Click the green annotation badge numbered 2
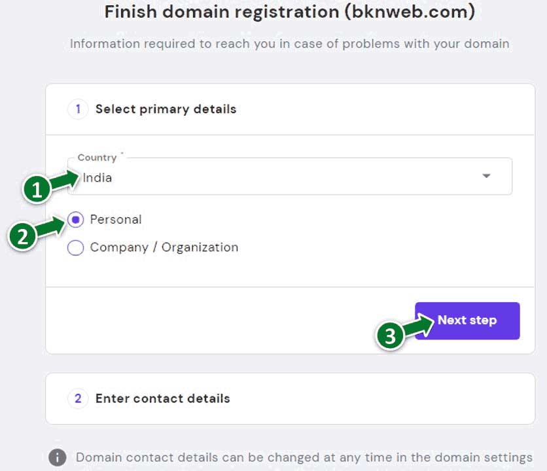547x471 pixels. click(x=22, y=237)
